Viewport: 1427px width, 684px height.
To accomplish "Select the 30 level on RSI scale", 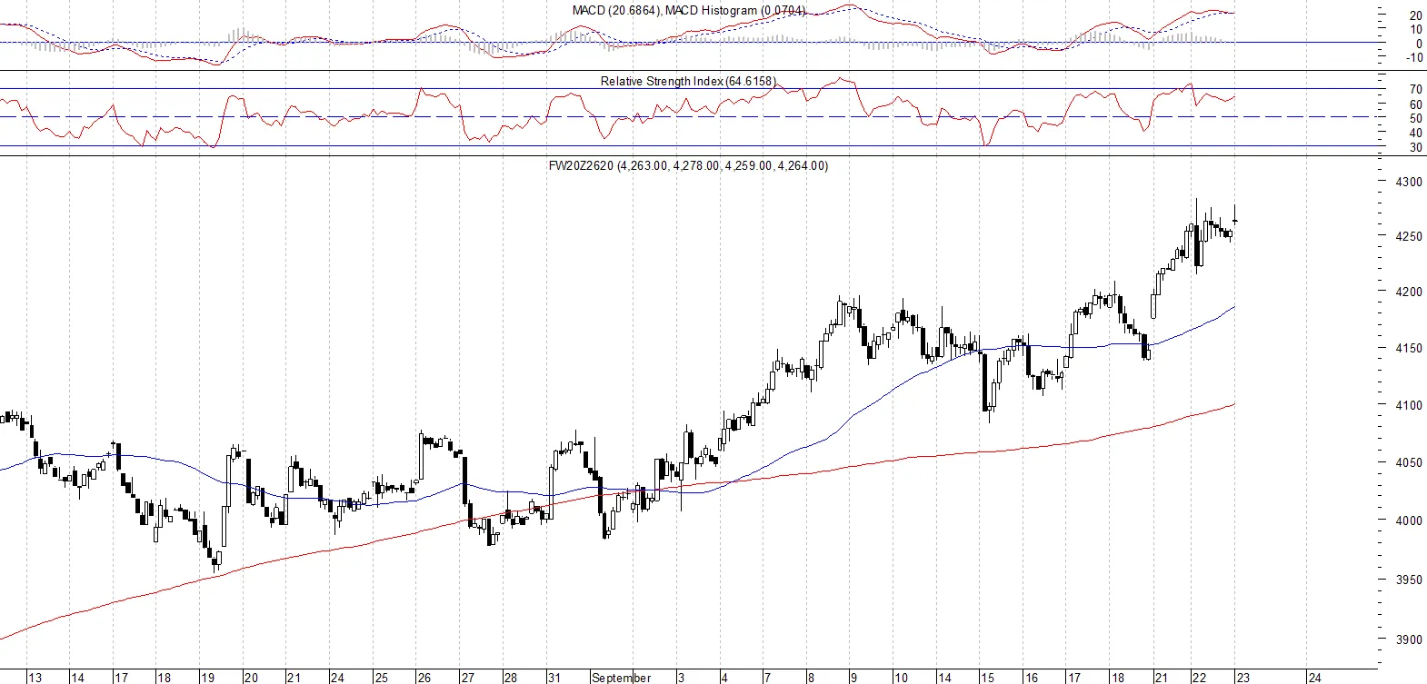I will (1416, 147).
